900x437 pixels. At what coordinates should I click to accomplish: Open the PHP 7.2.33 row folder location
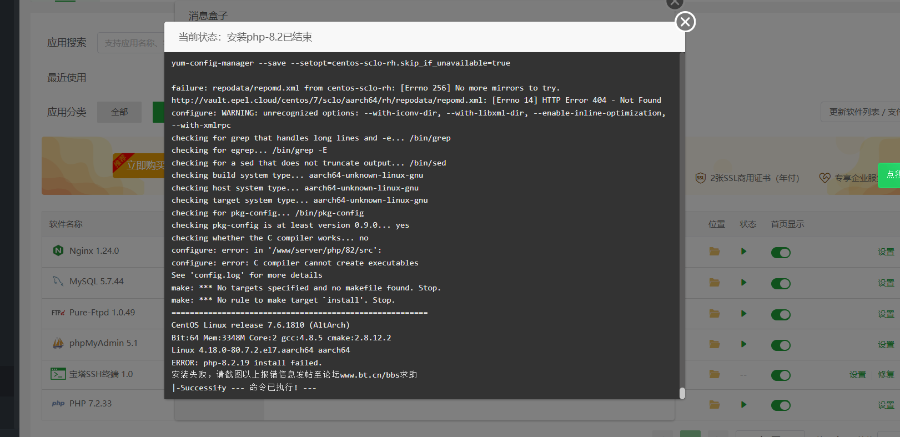[715, 405]
